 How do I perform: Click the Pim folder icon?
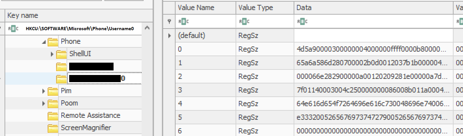coord(53,91)
